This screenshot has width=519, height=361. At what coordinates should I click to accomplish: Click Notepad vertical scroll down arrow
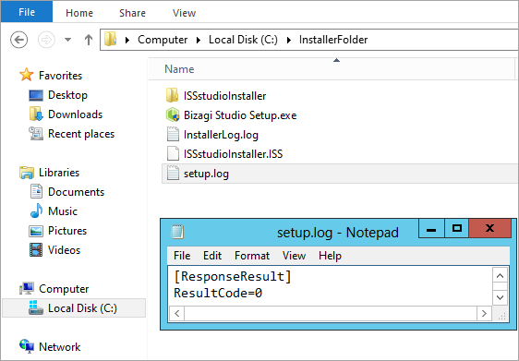(x=501, y=297)
